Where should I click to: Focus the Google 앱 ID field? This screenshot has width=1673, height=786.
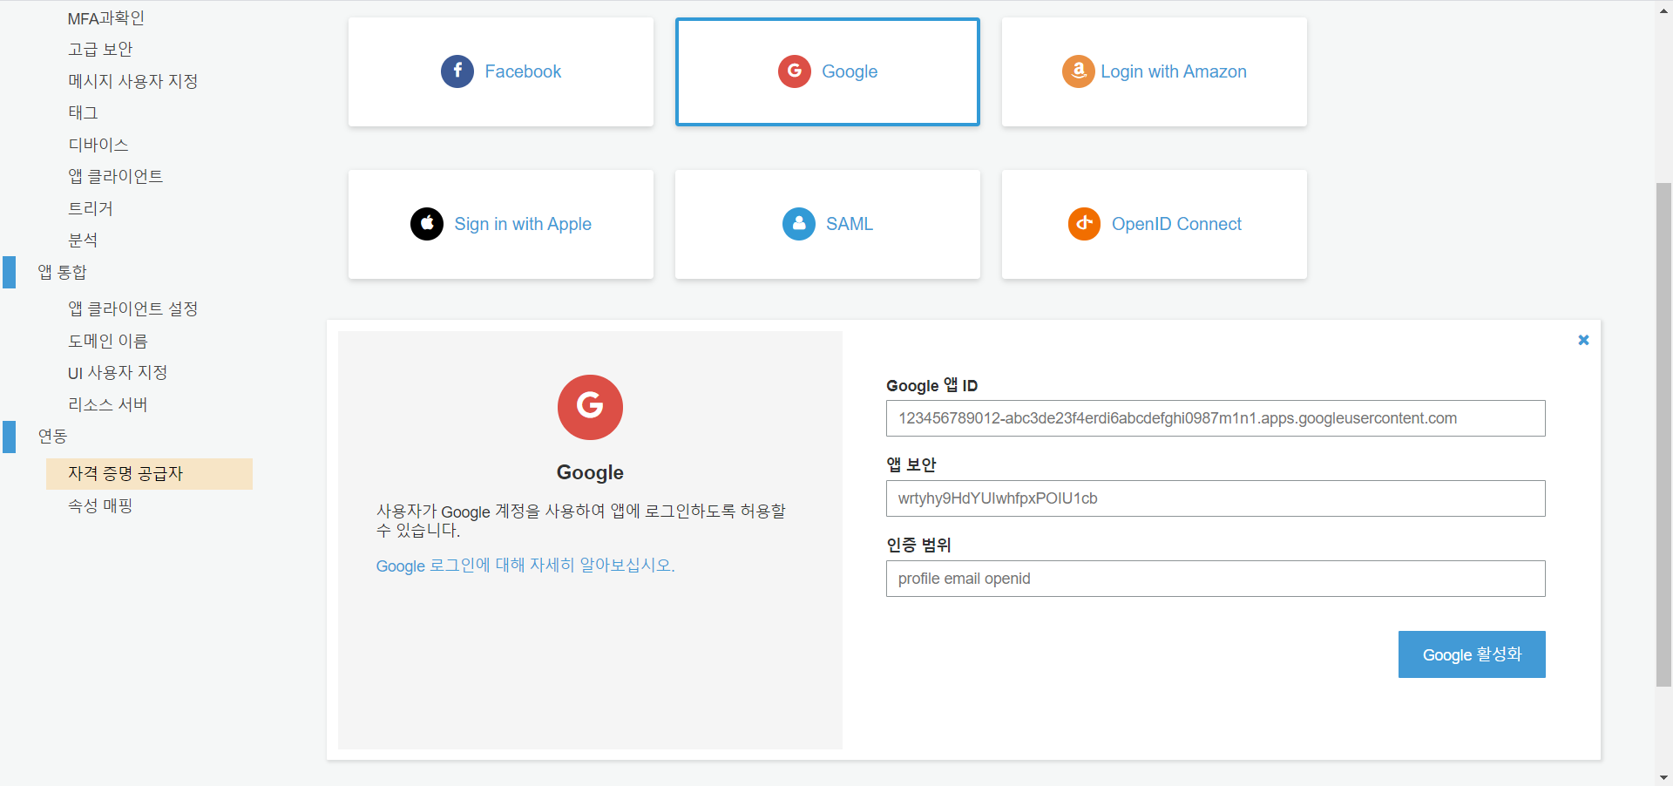1216,418
